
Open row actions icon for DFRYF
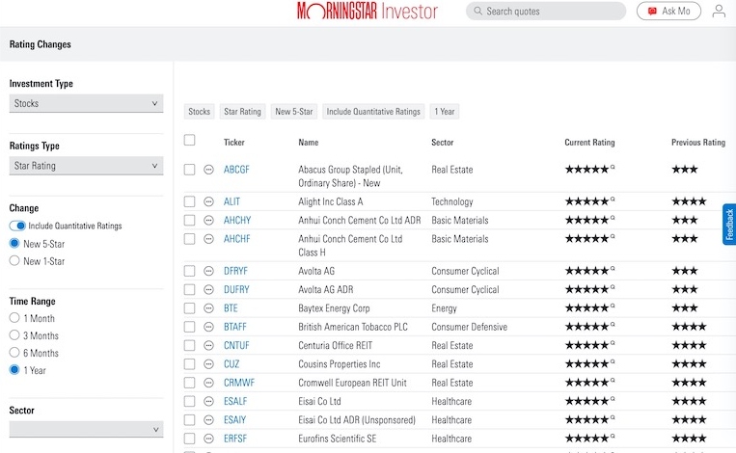[x=208, y=271]
